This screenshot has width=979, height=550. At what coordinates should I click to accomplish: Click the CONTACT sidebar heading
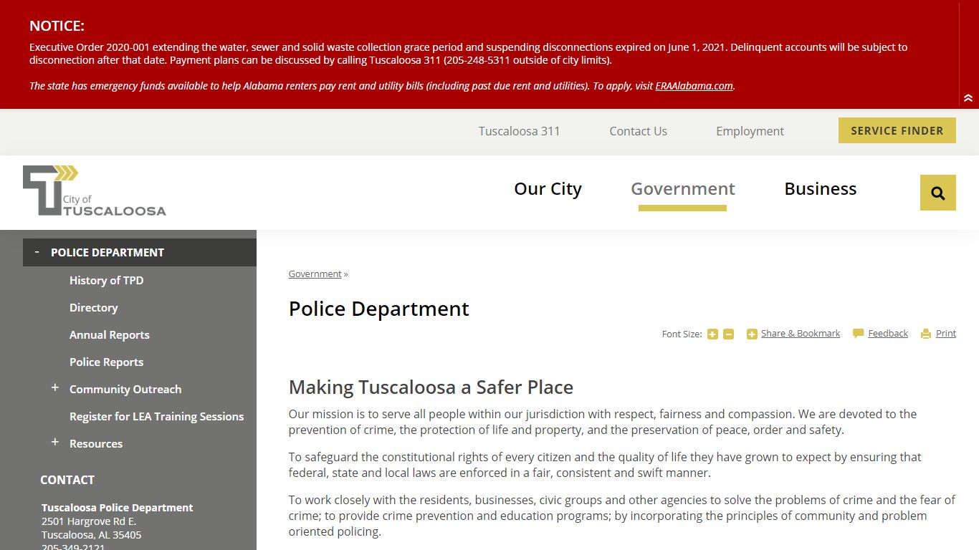click(67, 480)
